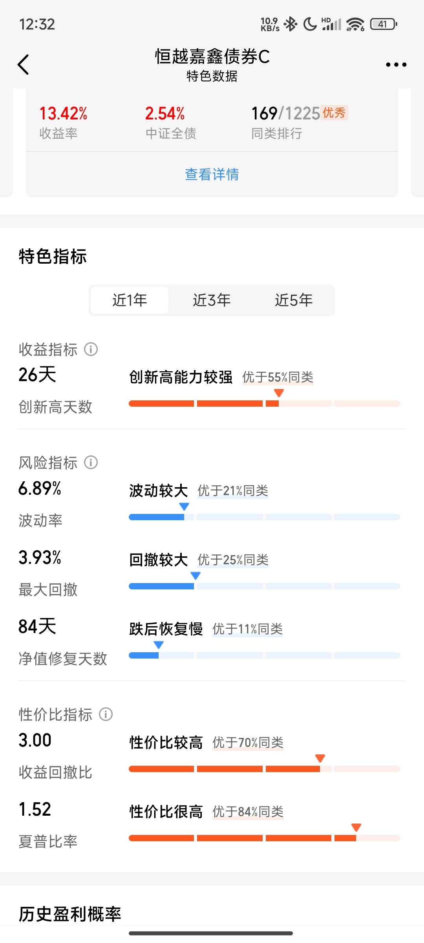Image resolution: width=424 pixels, height=943 pixels.
Task: Open the three-dot more options menu
Action: point(396,64)
